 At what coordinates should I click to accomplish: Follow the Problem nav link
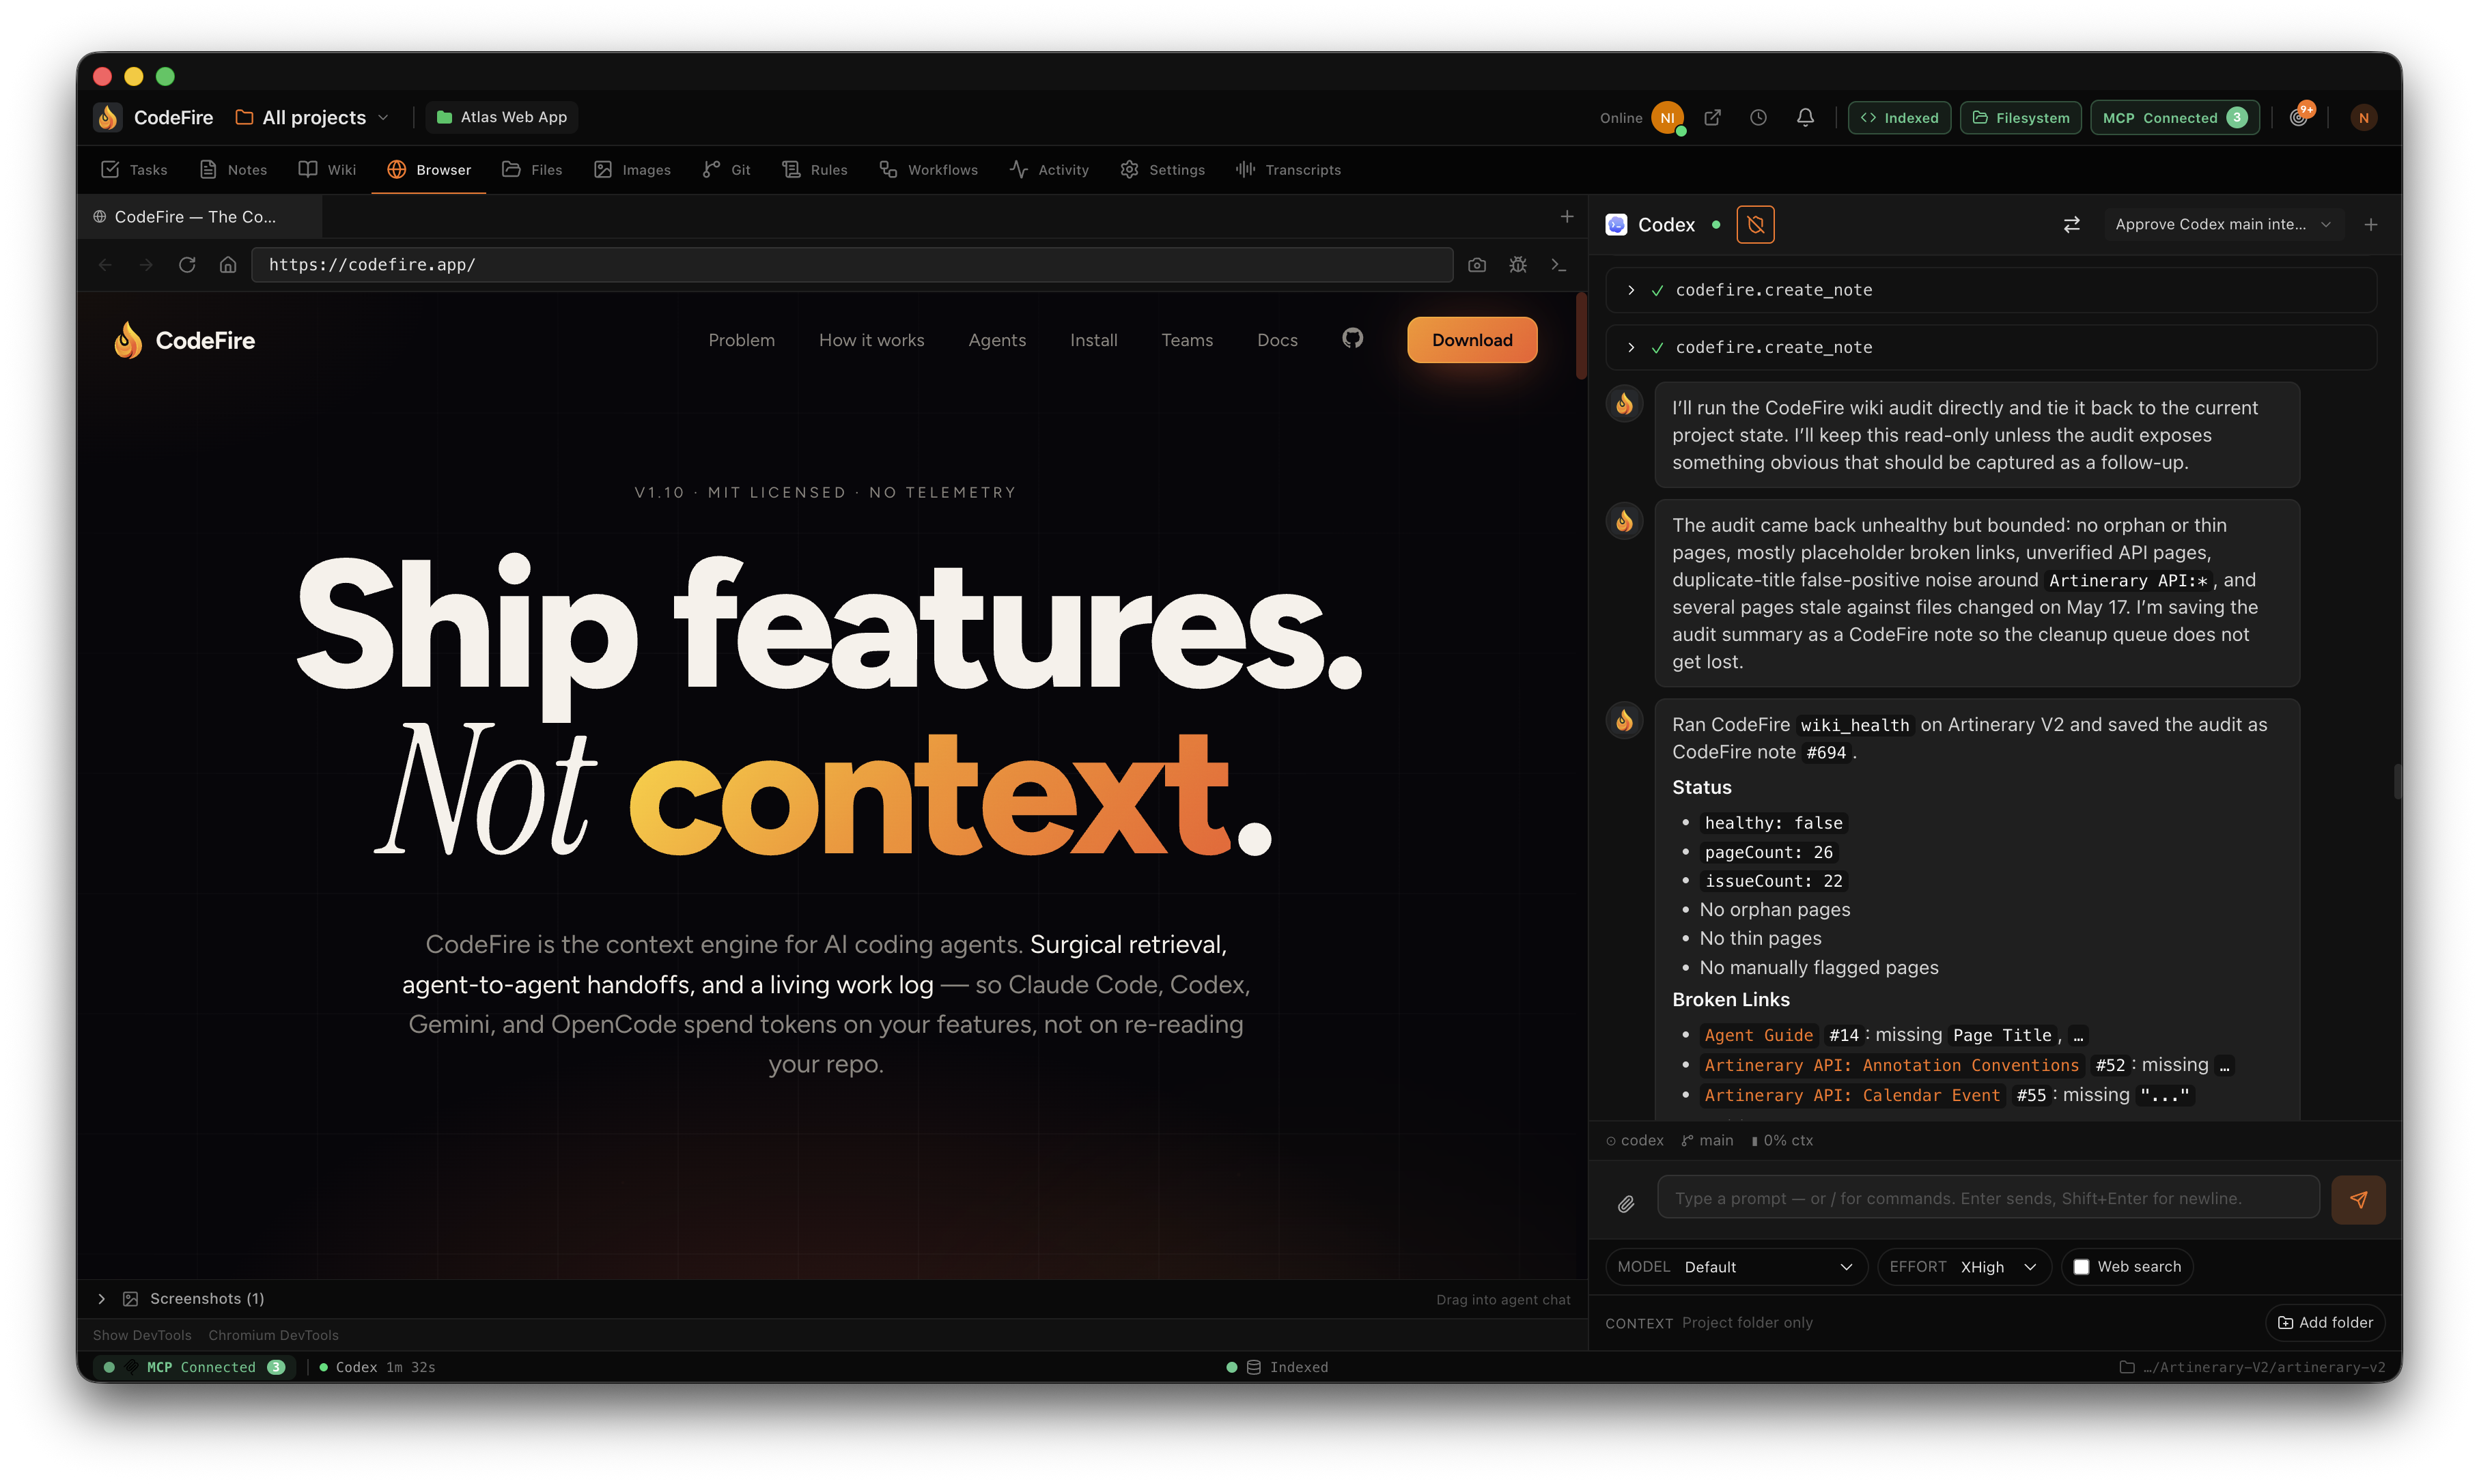point(741,340)
